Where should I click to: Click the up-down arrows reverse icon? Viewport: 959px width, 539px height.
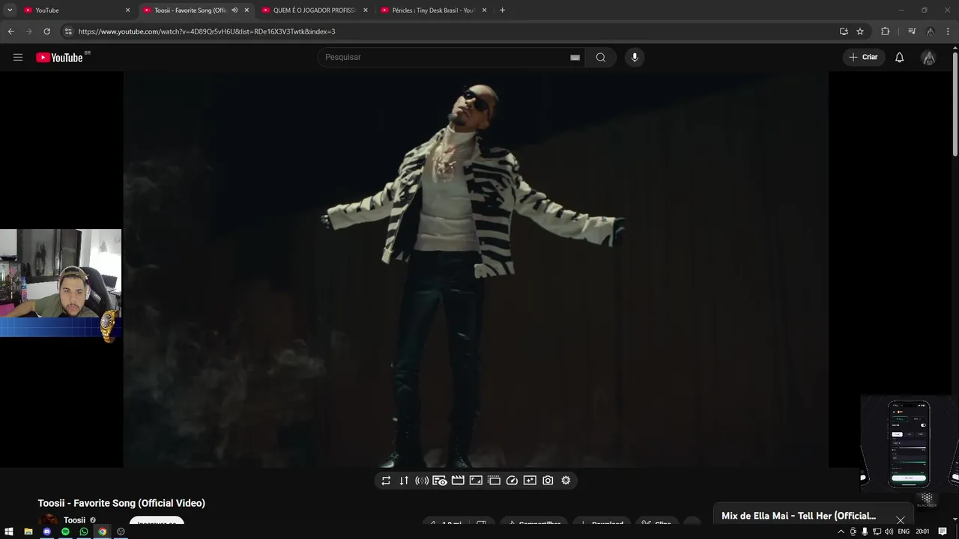(x=404, y=481)
